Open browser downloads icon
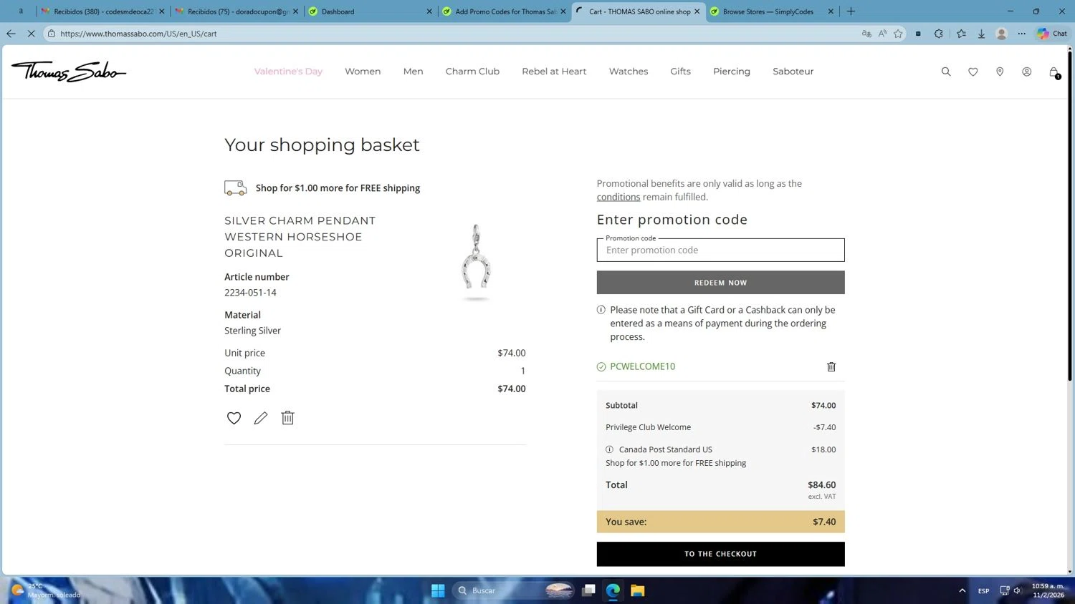 pyautogui.click(x=981, y=33)
